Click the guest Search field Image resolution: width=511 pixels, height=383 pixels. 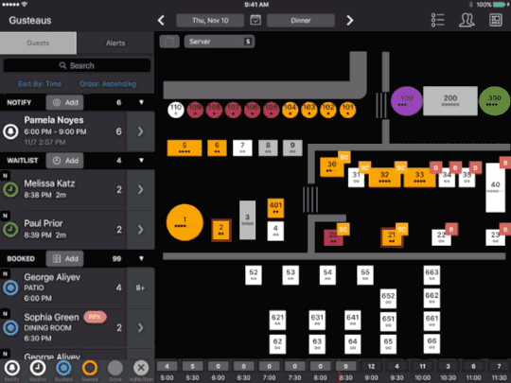point(77,66)
